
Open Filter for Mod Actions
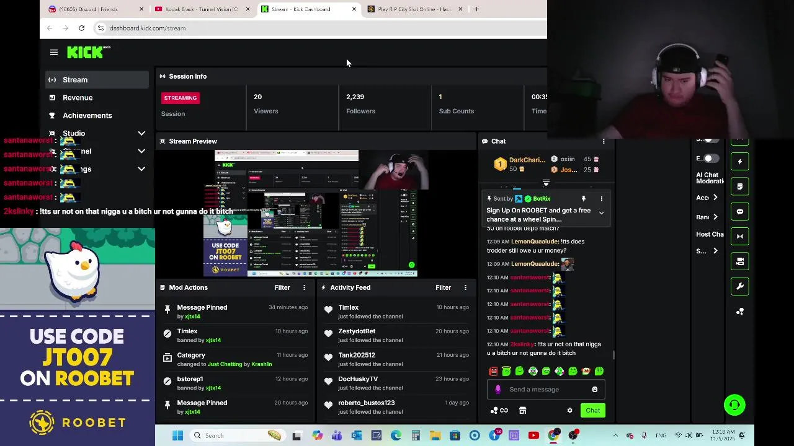[282, 287]
